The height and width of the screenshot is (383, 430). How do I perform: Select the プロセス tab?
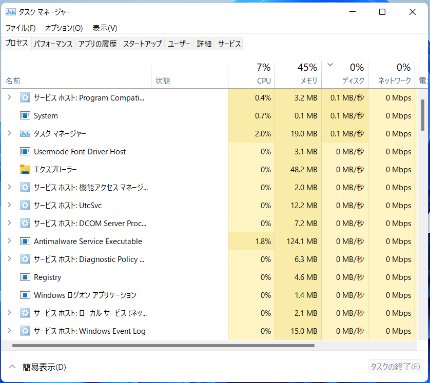[16, 43]
